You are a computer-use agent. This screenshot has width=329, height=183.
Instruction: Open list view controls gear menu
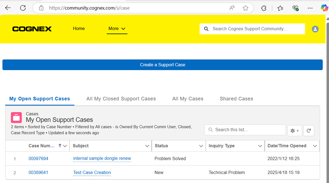(295, 131)
